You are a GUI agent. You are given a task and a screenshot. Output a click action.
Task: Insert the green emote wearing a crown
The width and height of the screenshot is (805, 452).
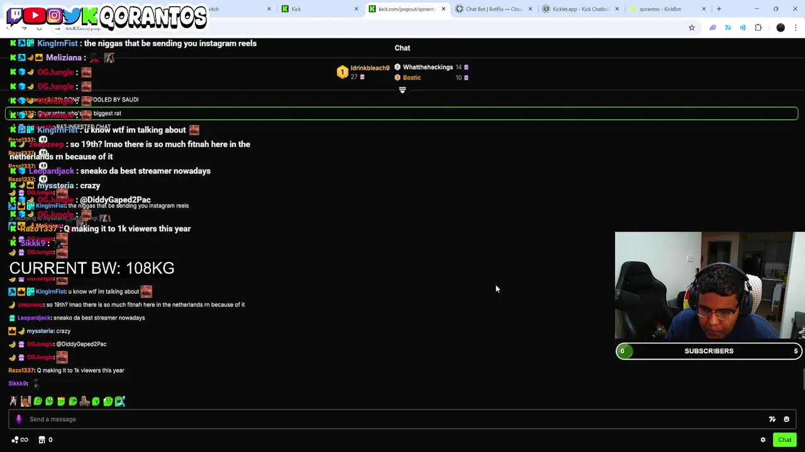[61, 401]
